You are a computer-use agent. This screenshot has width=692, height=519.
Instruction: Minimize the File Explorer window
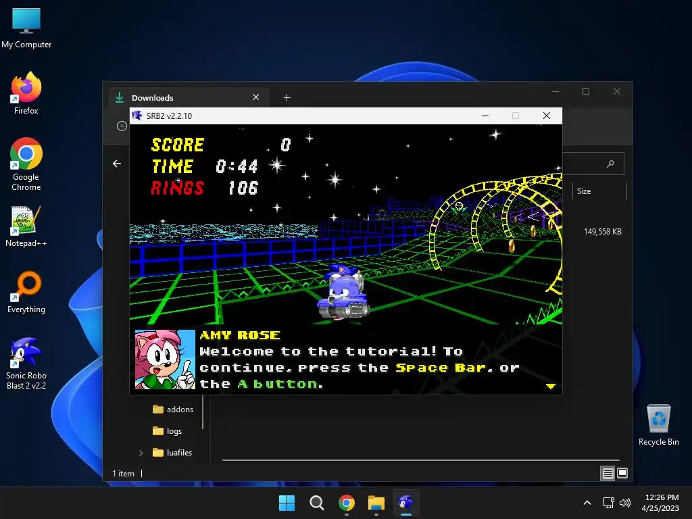[x=555, y=91]
